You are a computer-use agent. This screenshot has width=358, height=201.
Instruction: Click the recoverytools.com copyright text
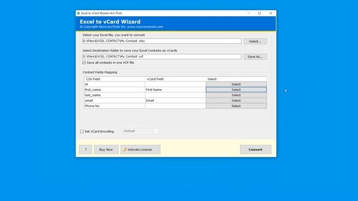pos(121,27)
